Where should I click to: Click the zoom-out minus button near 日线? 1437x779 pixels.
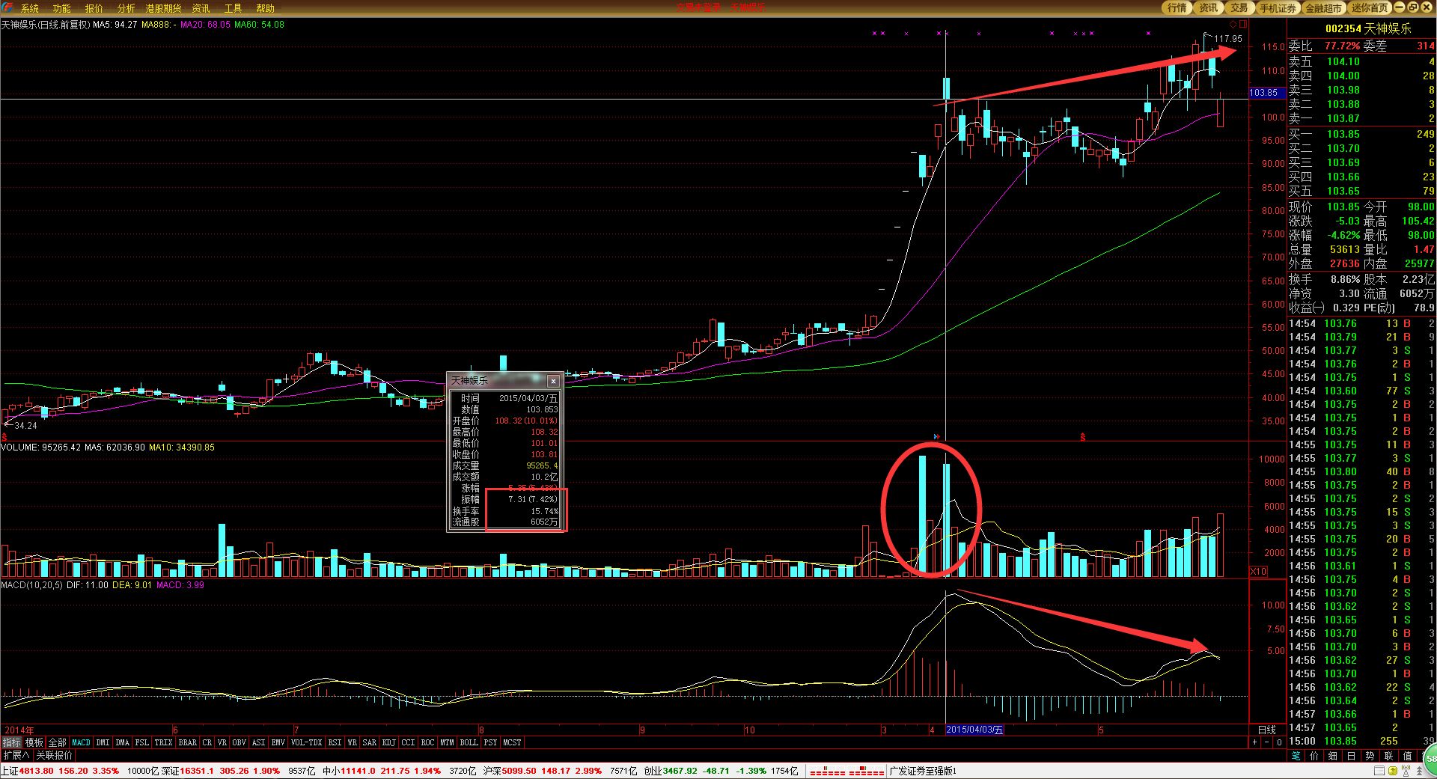click(x=1266, y=742)
